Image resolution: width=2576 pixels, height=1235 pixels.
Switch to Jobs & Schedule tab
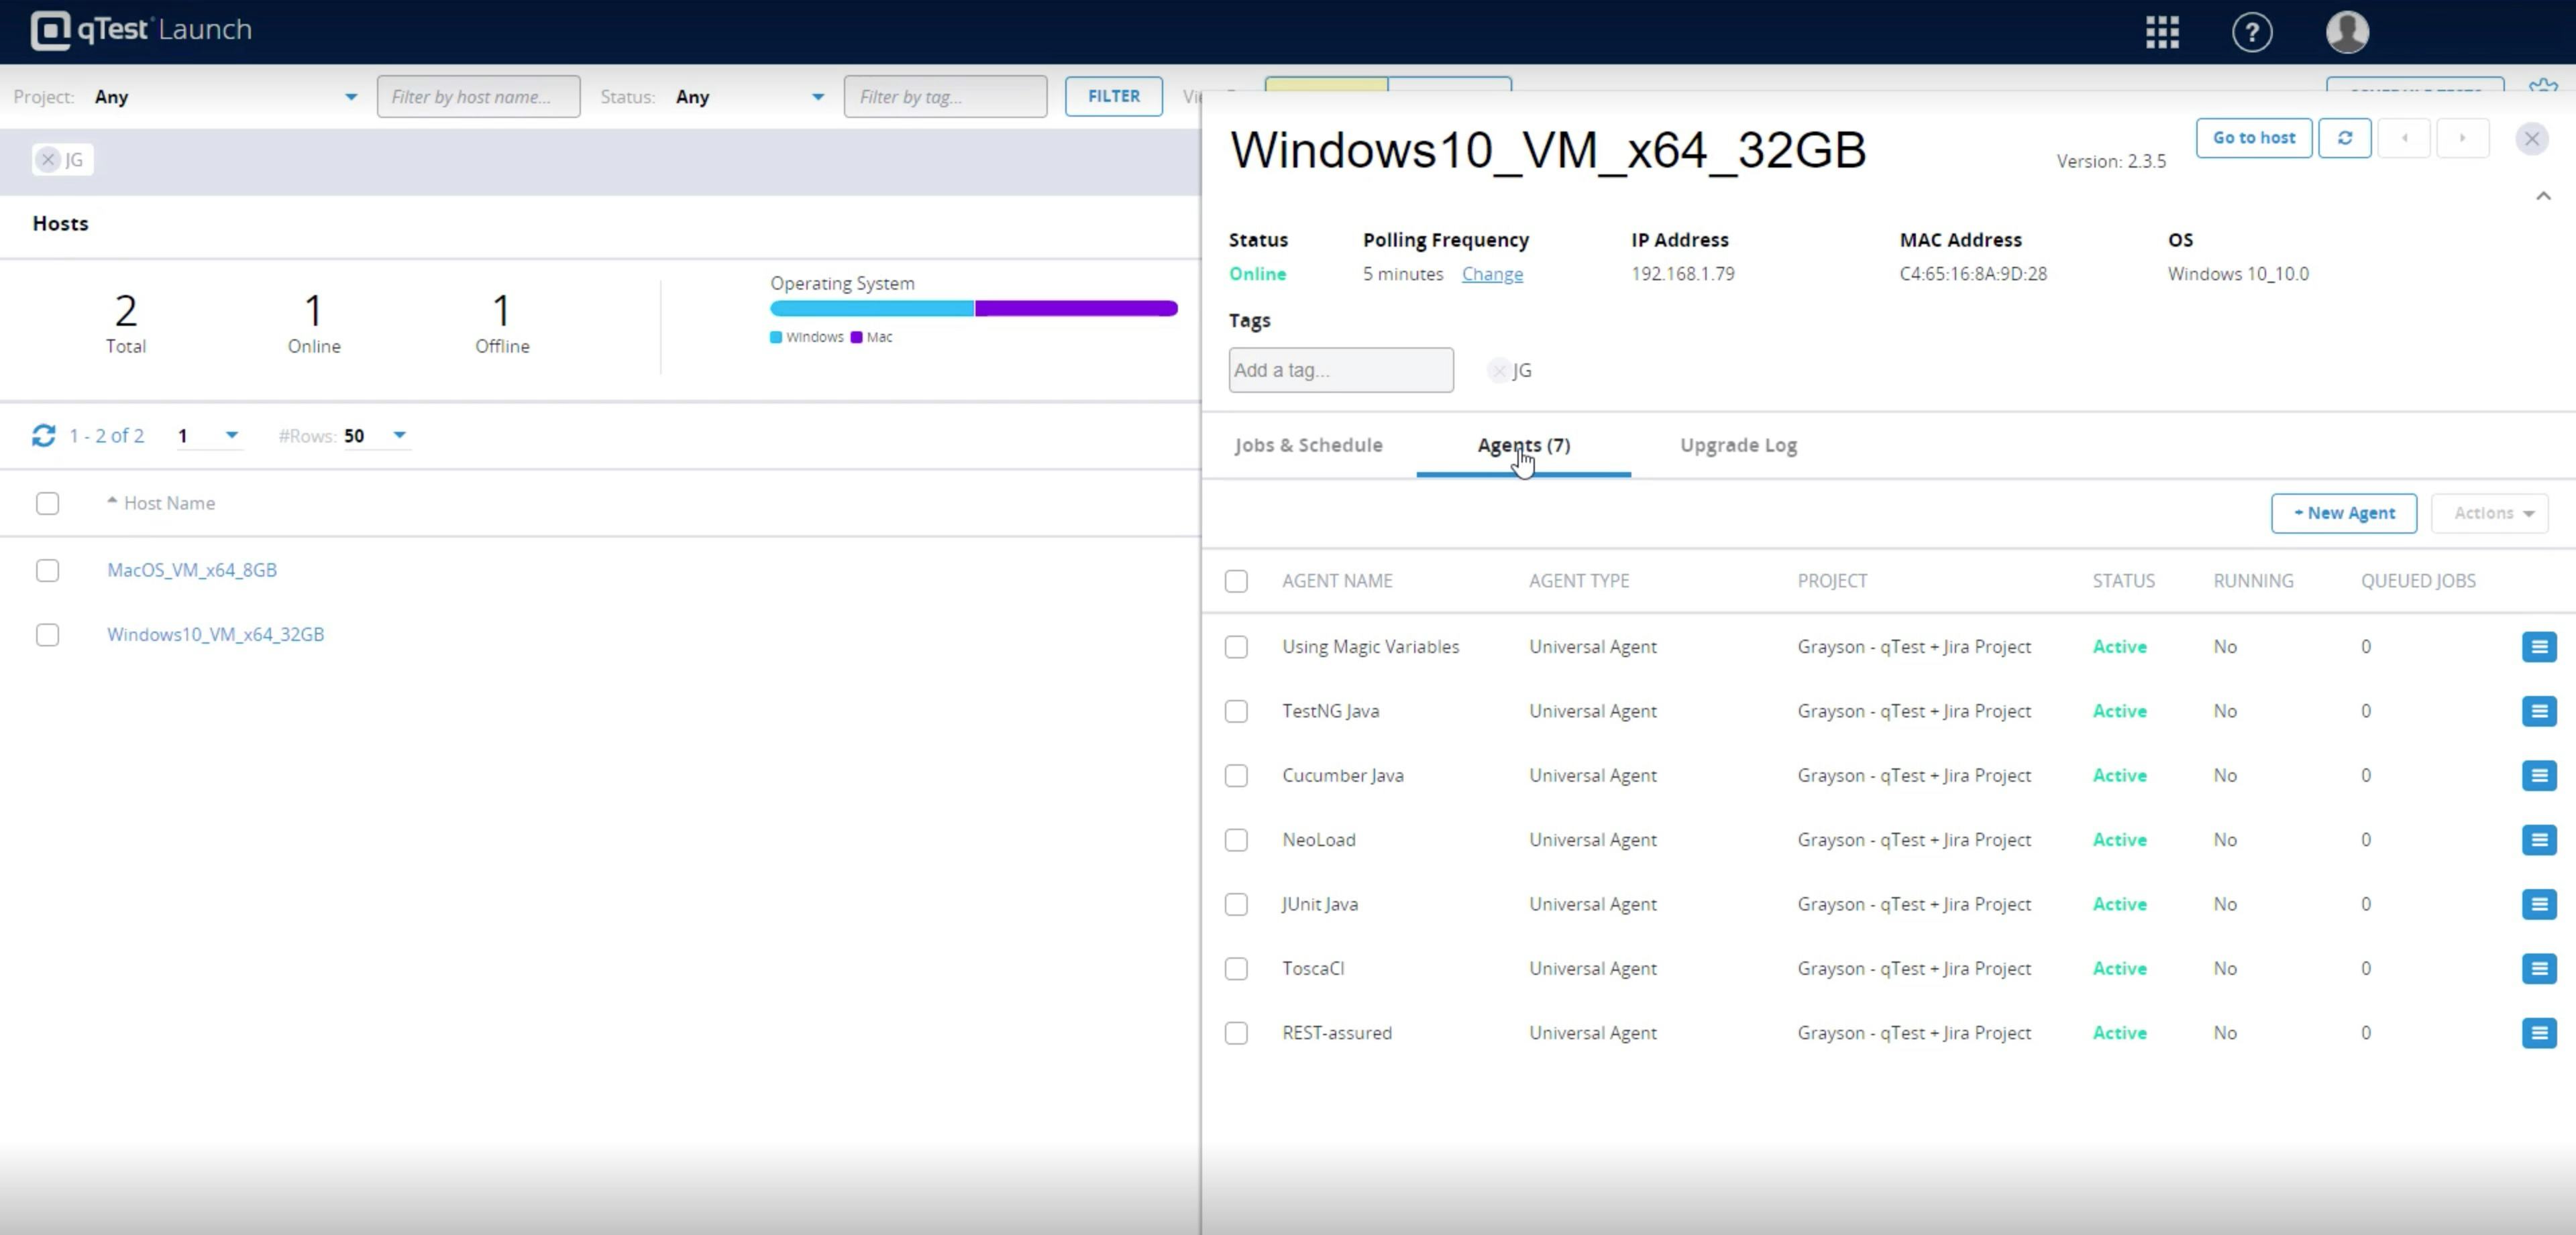point(1308,446)
